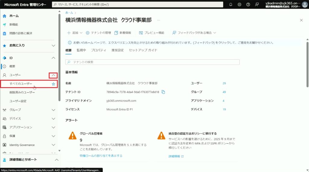Click the 詳細情報とサポート person icon
Image resolution: width=309 pixels, height=172 pixels.
4,160
